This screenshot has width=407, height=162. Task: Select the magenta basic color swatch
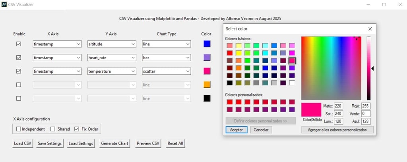(292, 53)
